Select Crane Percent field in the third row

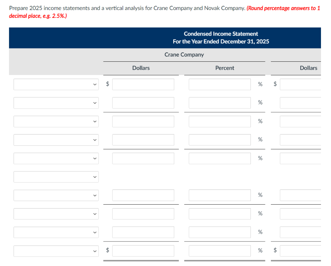tap(220, 122)
